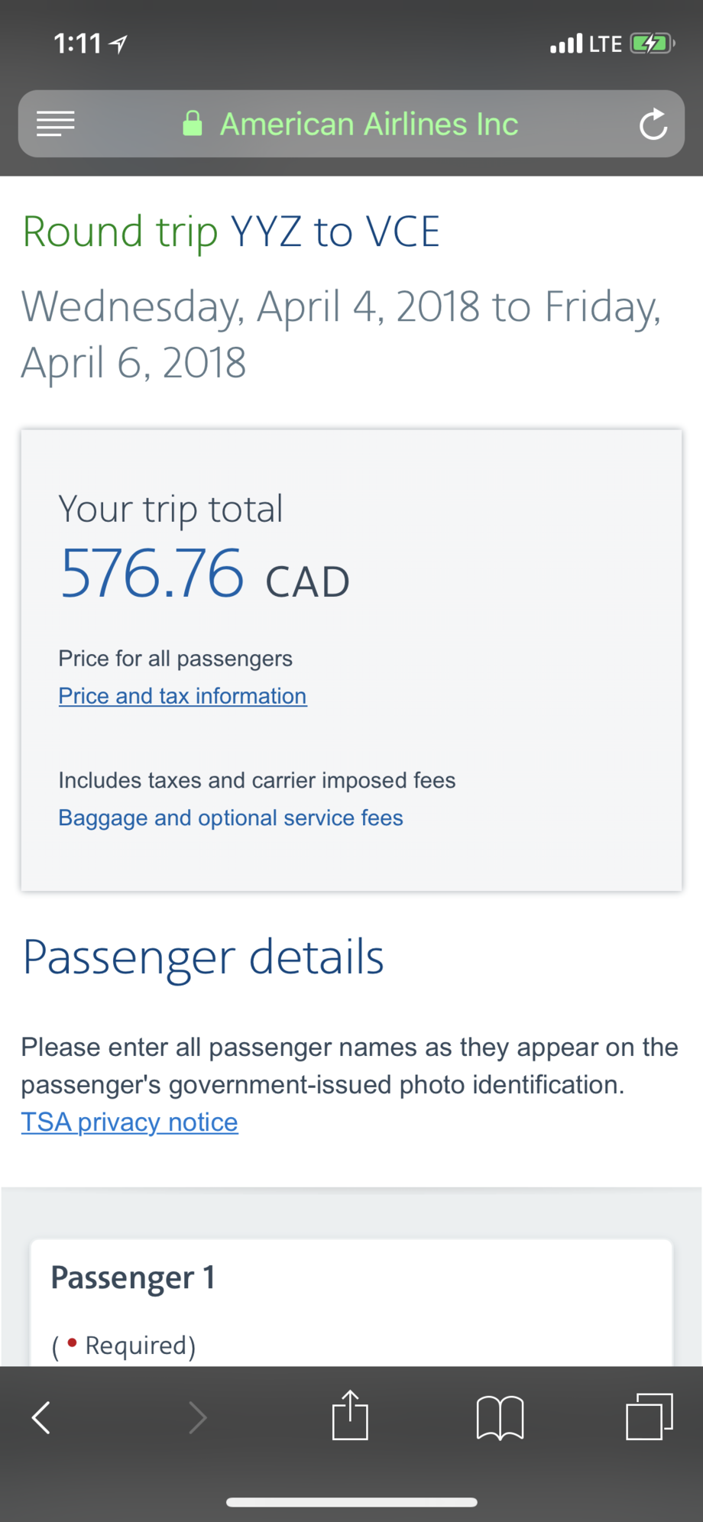Tap the Passenger 1 heading
The image size is (703, 1522).
tap(133, 1278)
